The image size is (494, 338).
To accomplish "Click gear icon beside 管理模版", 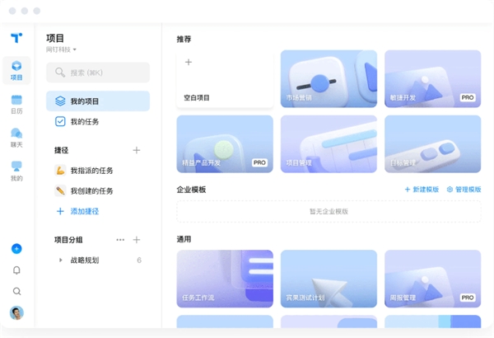I will 450,190.
